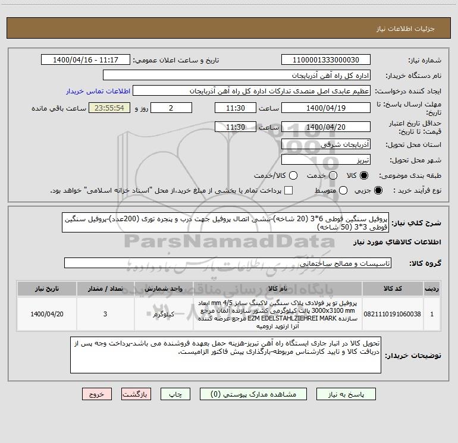Open the اطلاعات تماس خریدار link
Image resolution: width=458 pixels, height=443 pixels.
[x=98, y=91]
